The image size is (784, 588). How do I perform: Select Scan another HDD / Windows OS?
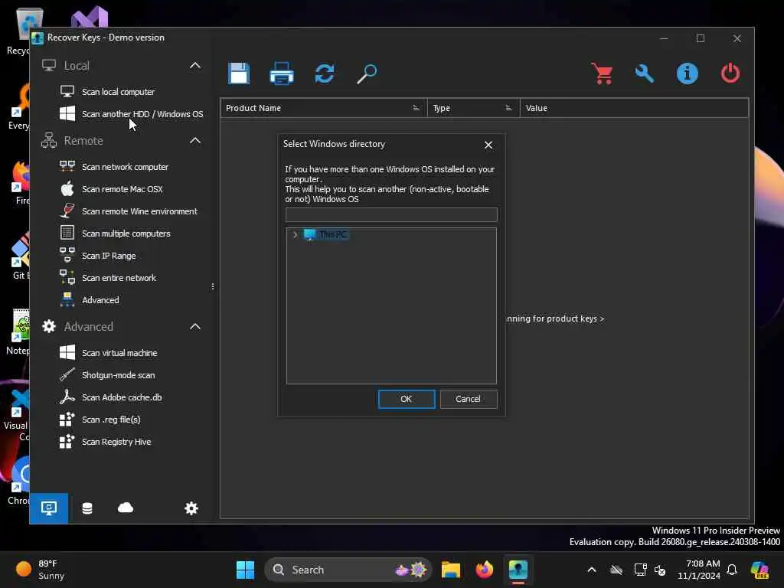pyautogui.click(x=142, y=114)
